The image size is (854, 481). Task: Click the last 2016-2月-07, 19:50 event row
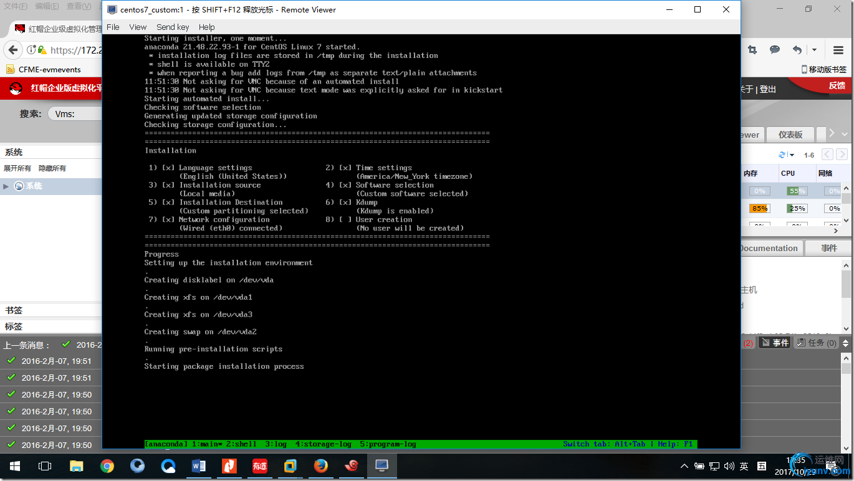pos(51,445)
